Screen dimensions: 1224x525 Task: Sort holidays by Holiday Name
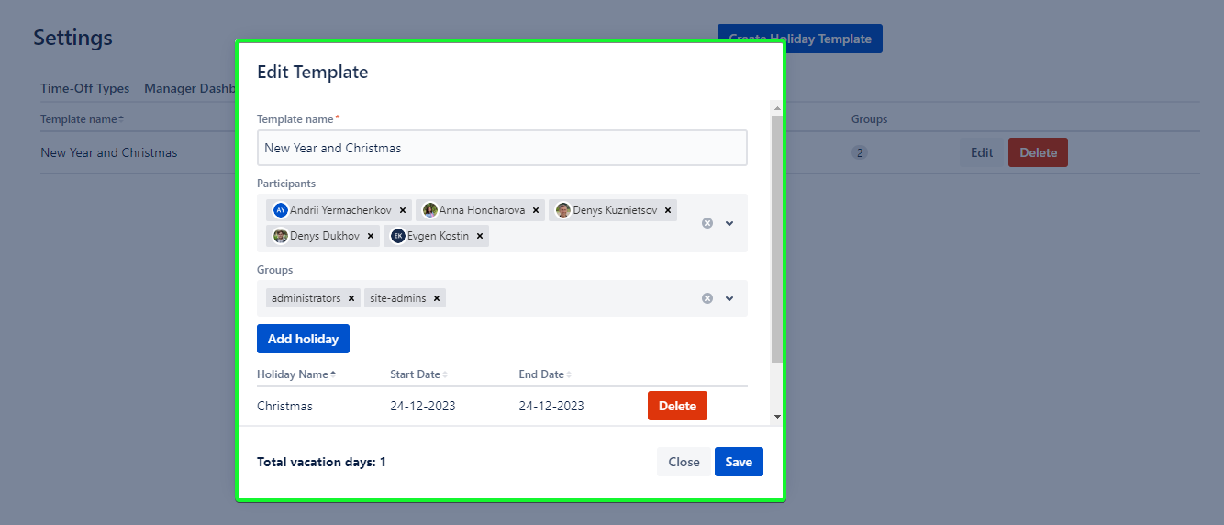tap(295, 374)
